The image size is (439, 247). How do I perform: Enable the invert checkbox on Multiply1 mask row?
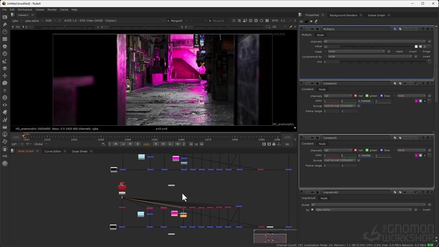[407, 52]
